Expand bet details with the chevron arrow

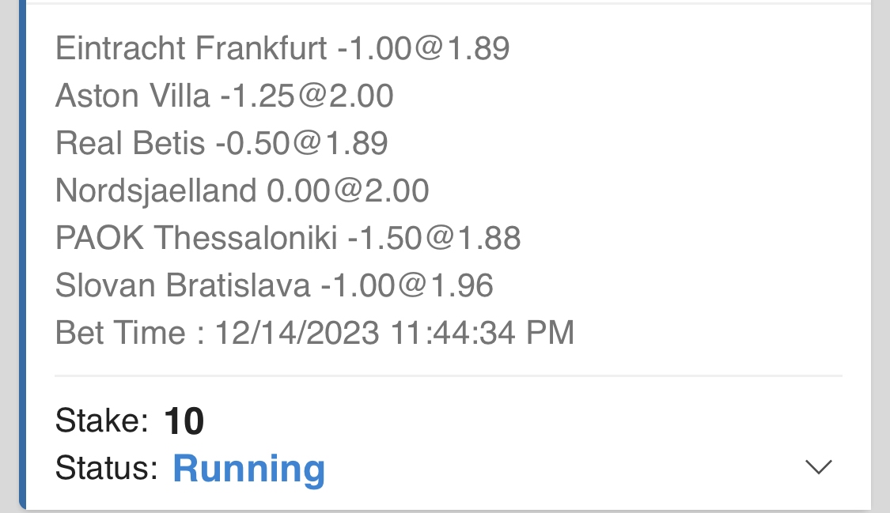pos(818,467)
